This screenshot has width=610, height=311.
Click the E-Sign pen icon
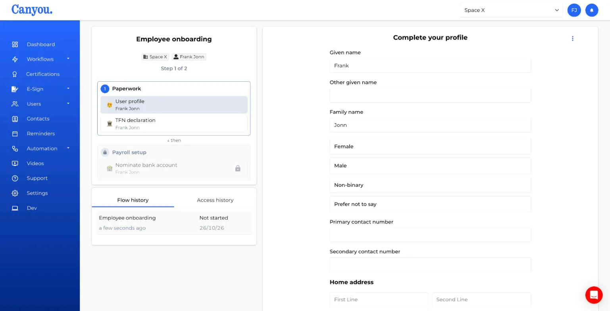click(x=15, y=89)
